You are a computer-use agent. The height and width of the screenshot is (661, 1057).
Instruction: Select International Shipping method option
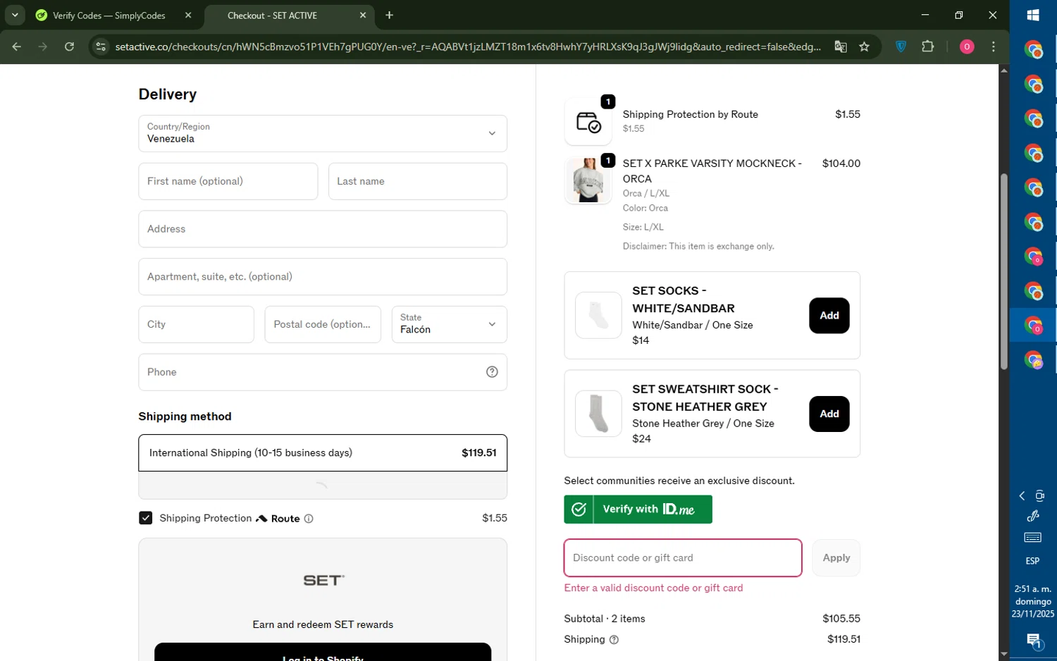click(x=323, y=453)
